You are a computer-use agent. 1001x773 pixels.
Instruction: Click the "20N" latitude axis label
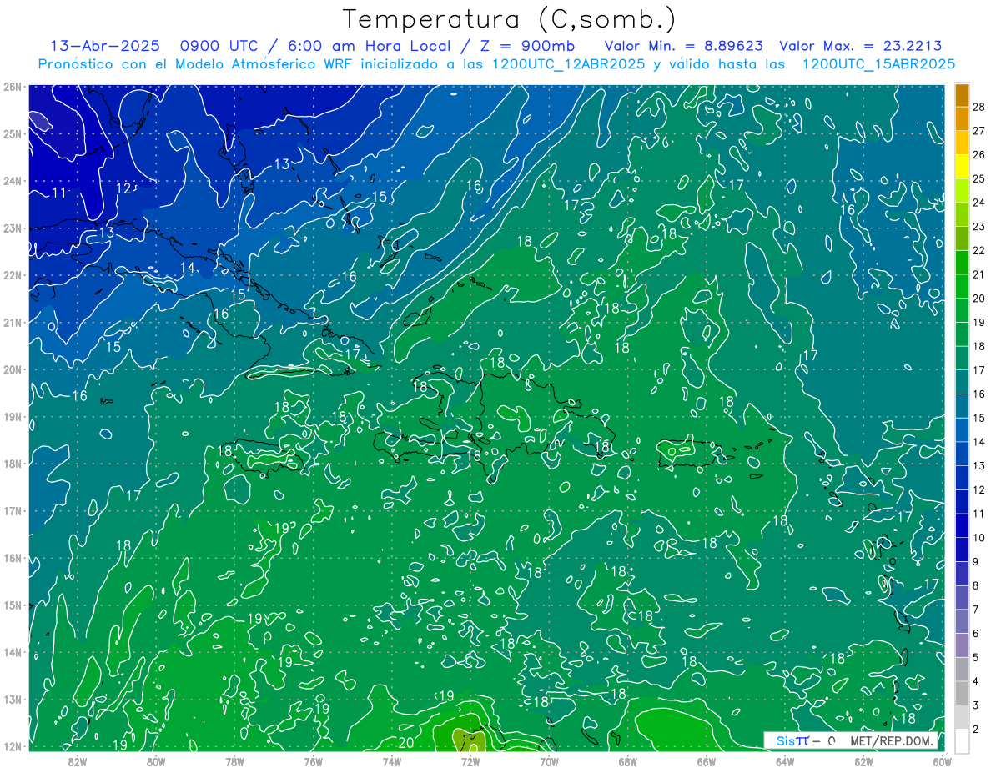[13, 369]
